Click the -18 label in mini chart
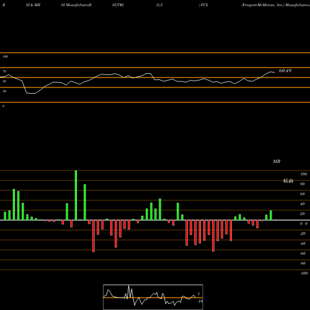This screenshot has width=310, height=310. pyautogui.click(x=200, y=301)
